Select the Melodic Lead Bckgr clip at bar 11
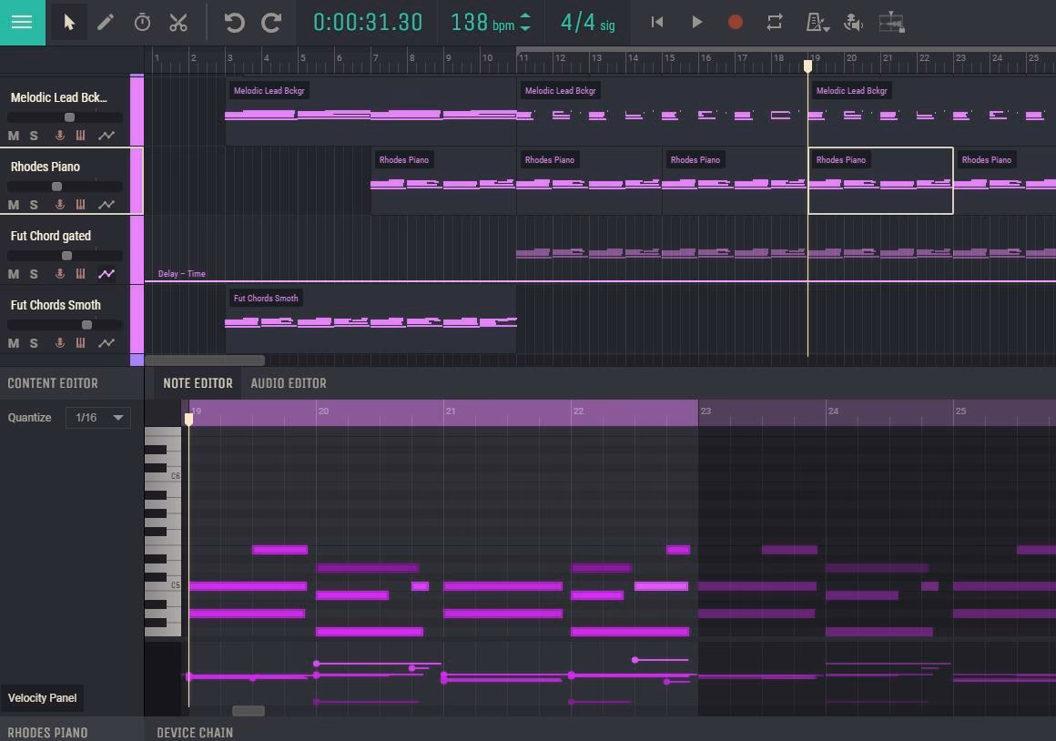 (x=662, y=110)
